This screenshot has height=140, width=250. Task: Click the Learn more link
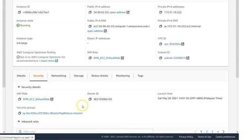tap(48, 61)
